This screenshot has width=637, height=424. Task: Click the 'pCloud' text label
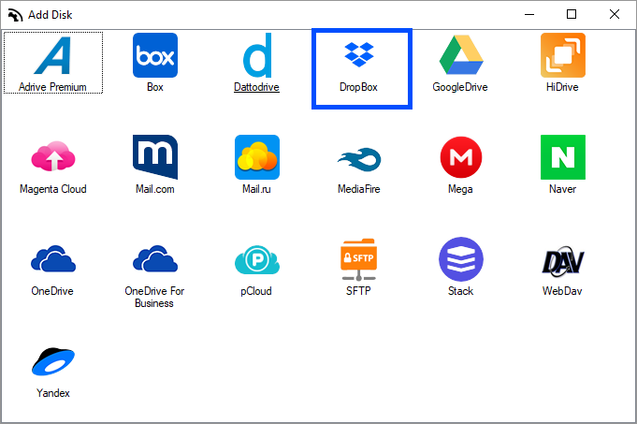point(256,291)
